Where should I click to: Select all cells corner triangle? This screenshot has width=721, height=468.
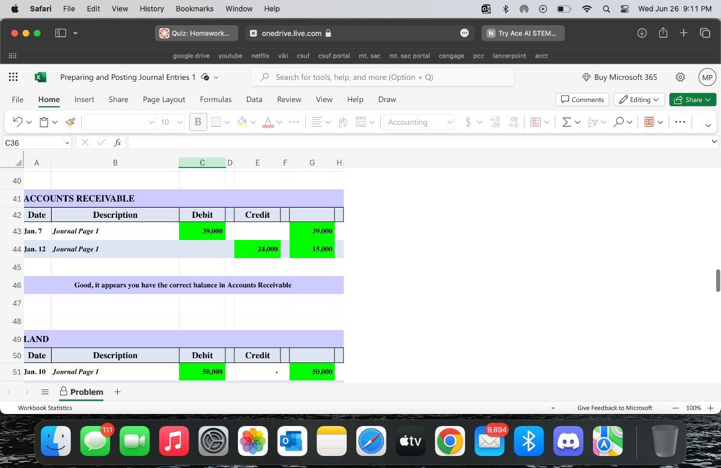(17, 163)
